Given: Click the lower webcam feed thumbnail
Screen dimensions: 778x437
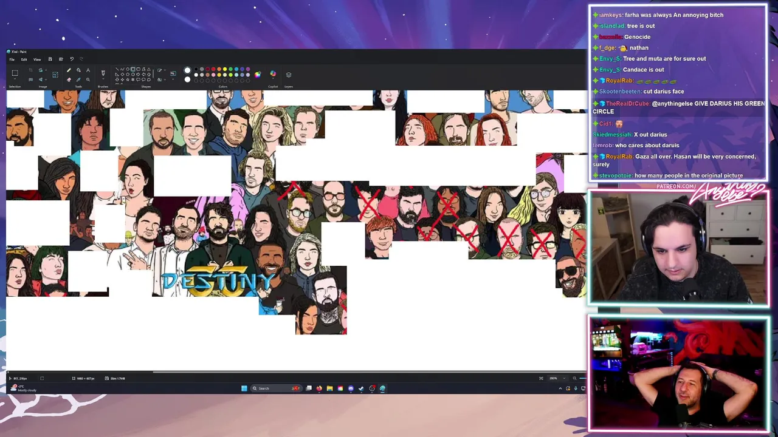Looking at the screenshot, I should (678, 372).
